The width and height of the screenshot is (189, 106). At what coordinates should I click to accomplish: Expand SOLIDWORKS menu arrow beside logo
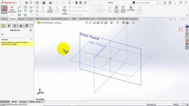click(20, 3)
